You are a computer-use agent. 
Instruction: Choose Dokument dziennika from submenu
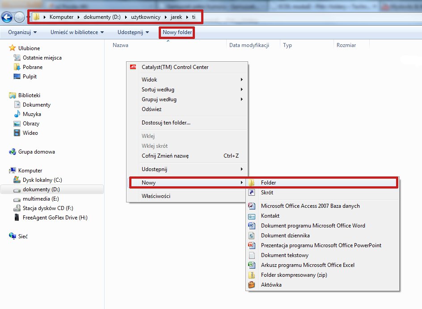[322, 236]
